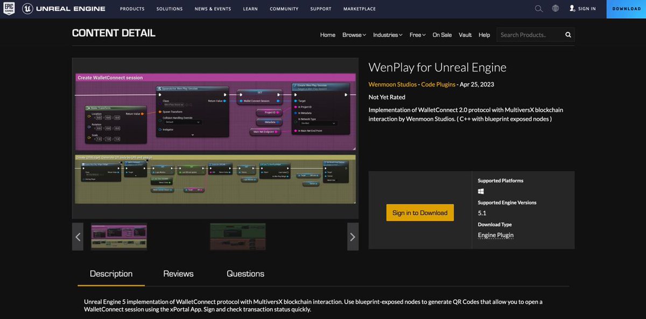Select the green blueprint thumbnail
Image resolution: width=646 pixels, height=319 pixels.
(x=237, y=237)
